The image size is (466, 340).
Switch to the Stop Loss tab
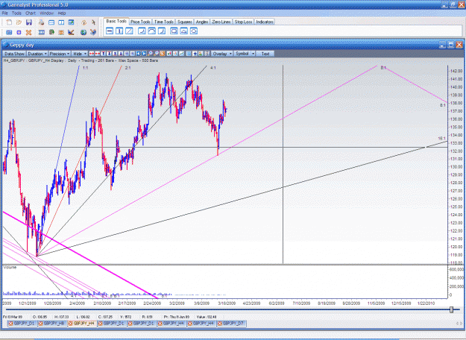tap(243, 22)
